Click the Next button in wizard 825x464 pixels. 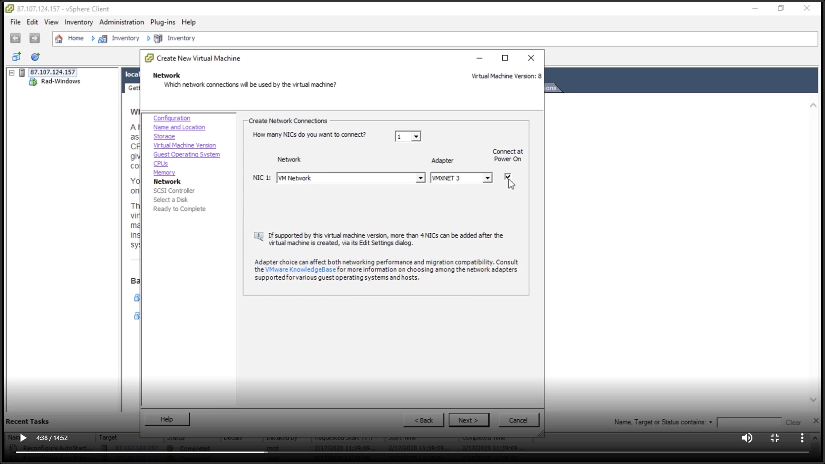point(469,420)
